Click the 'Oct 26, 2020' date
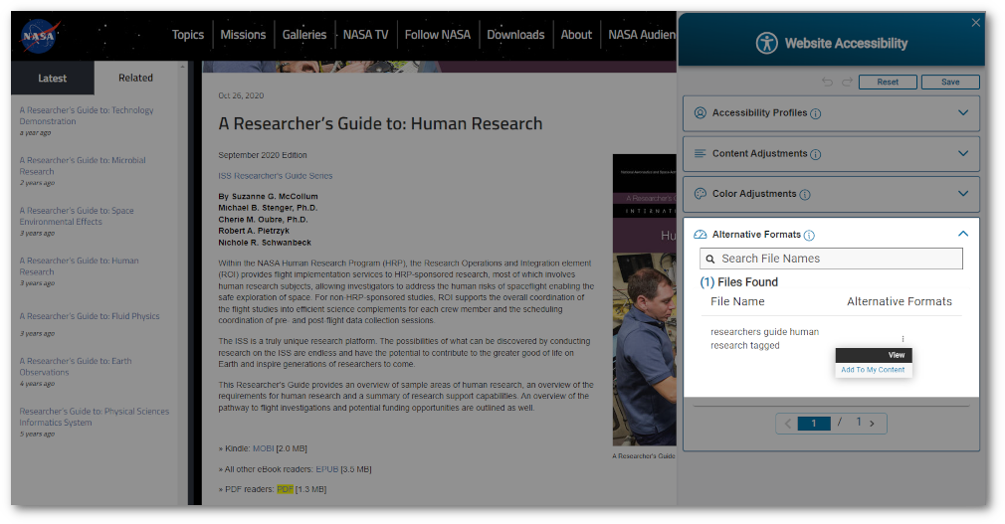This screenshot has height=524, width=1005. [241, 95]
